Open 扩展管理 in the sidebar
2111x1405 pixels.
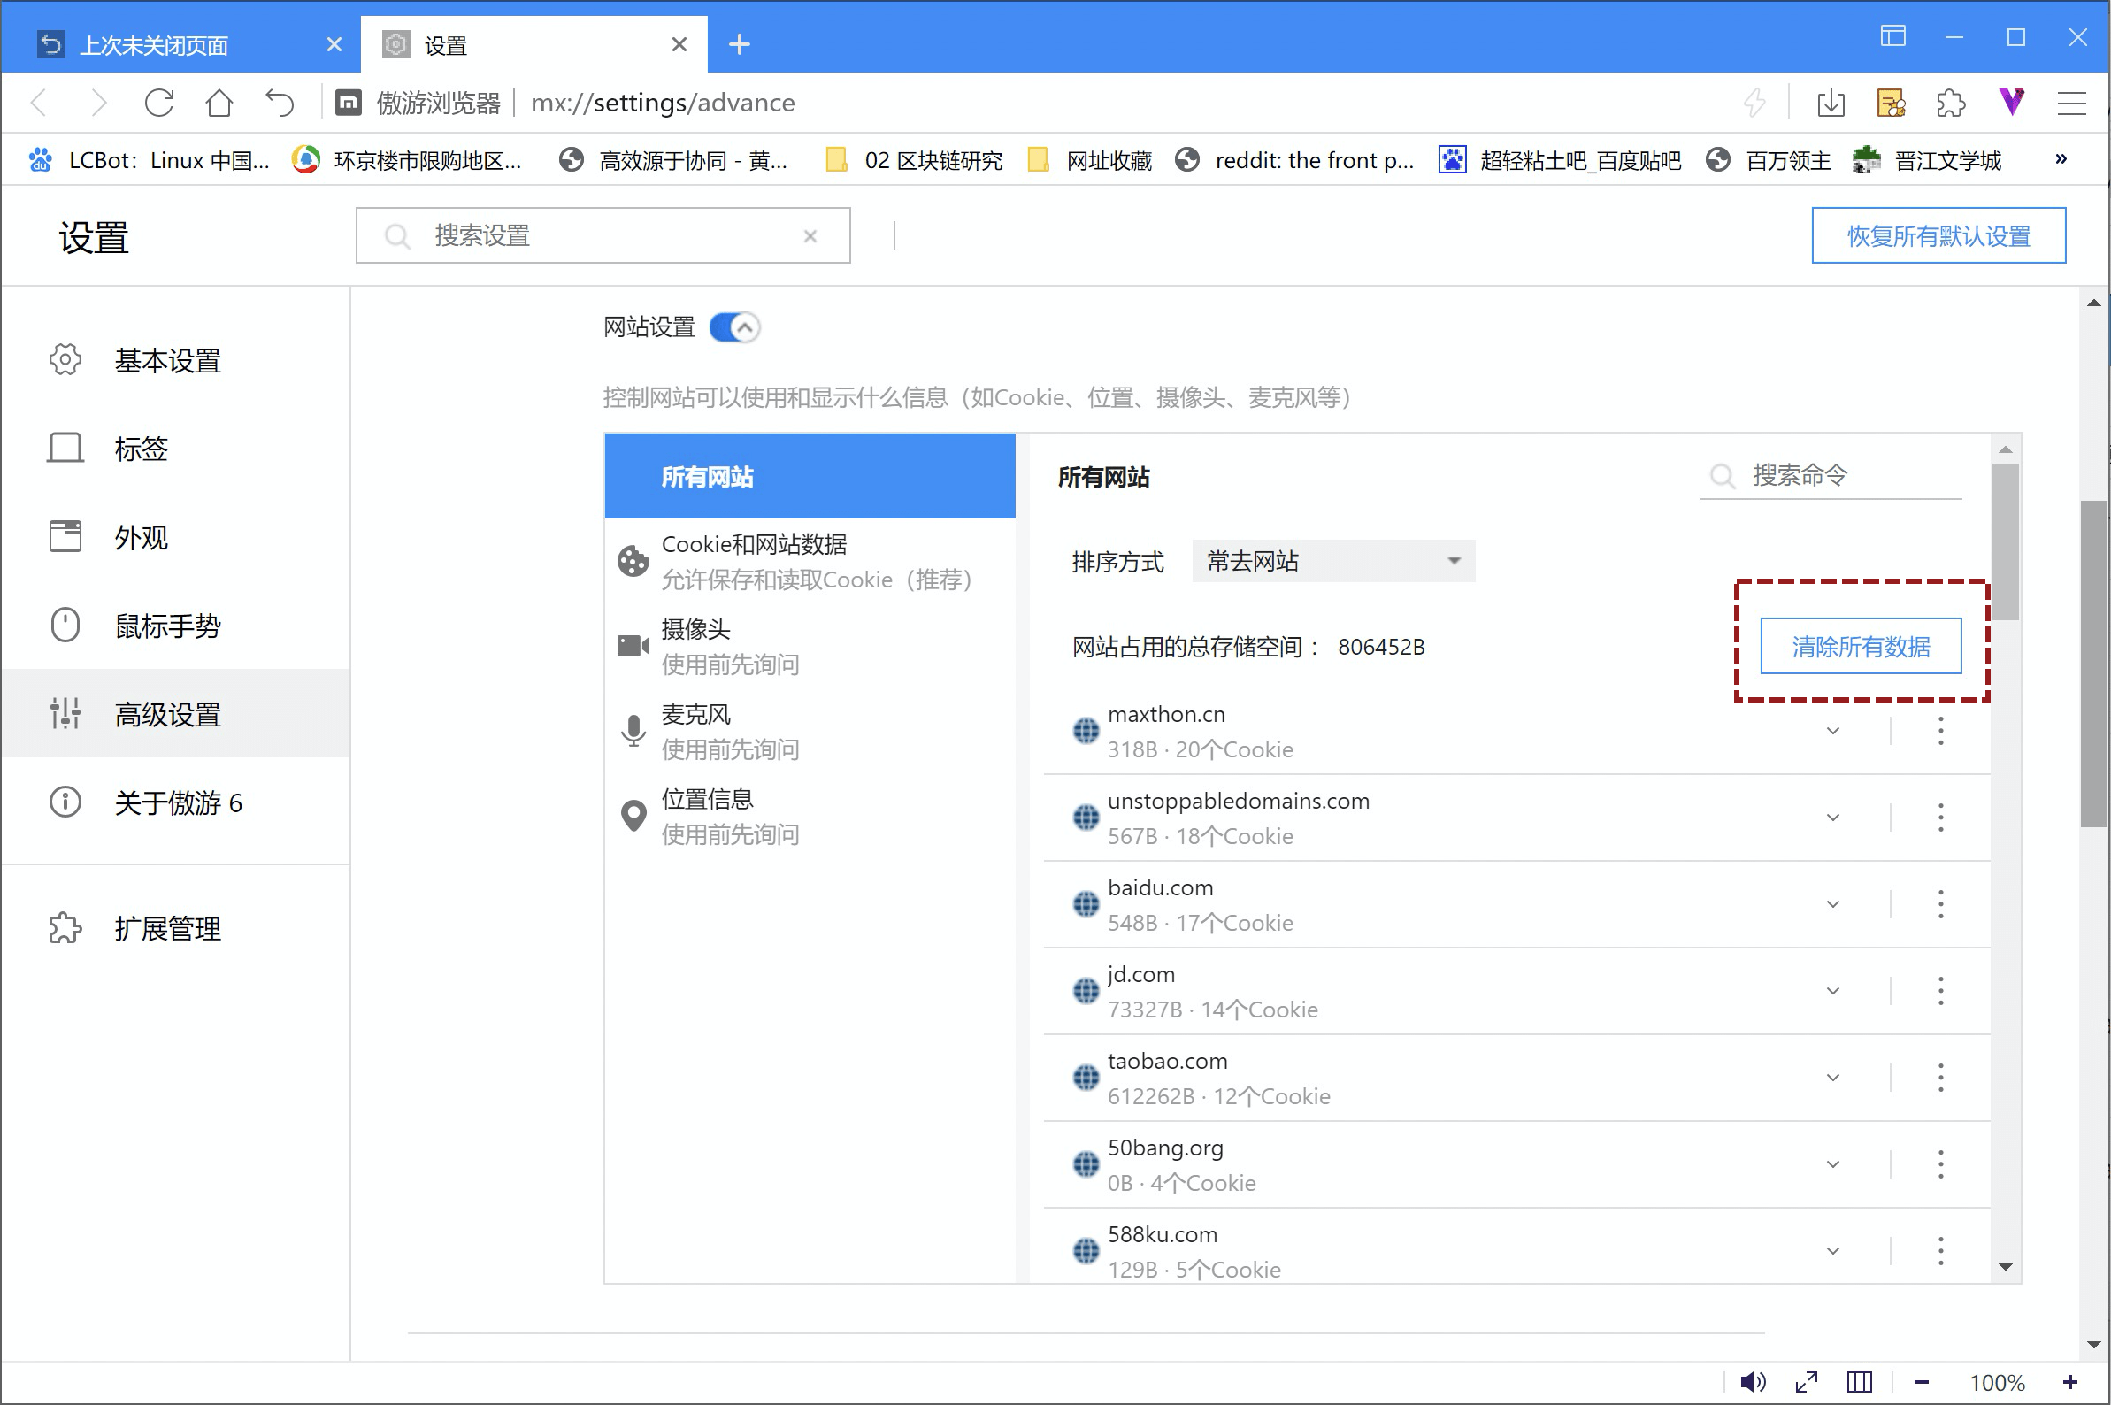(x=175, y=928)
